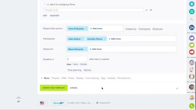This screenshot has width=196, height=110.
Task: Show the 'Created by' field
Action: point(131,29)
